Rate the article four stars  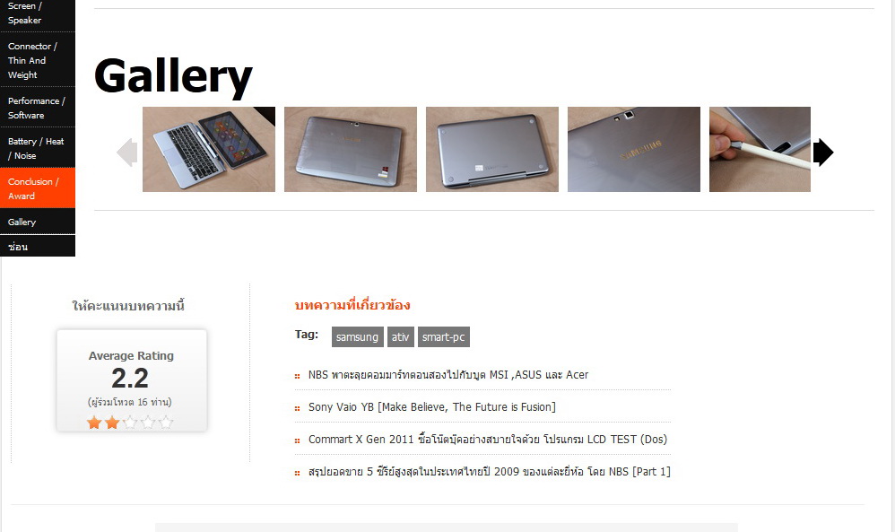[148, 423]
